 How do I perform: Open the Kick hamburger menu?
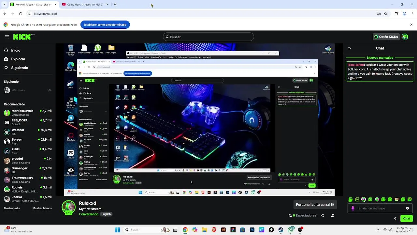click(7, 37)
